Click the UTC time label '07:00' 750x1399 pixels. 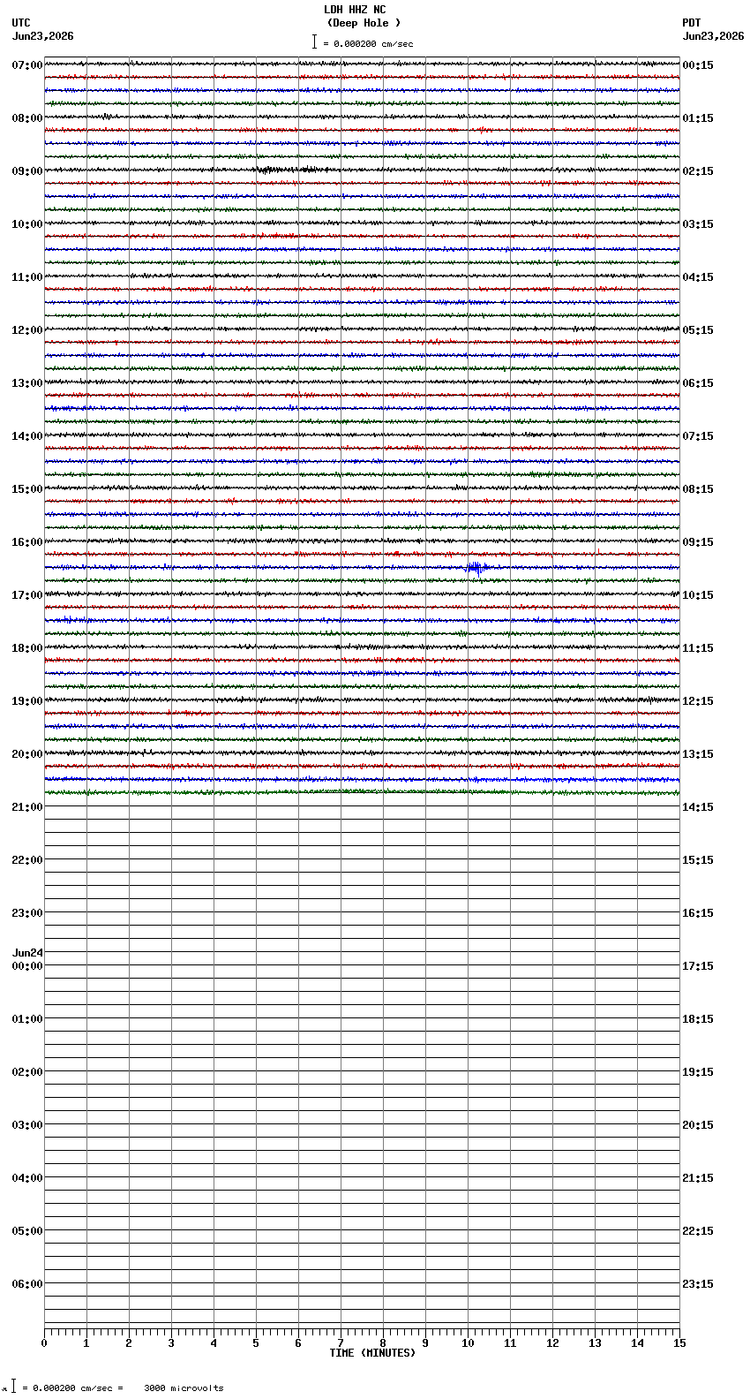27,65
